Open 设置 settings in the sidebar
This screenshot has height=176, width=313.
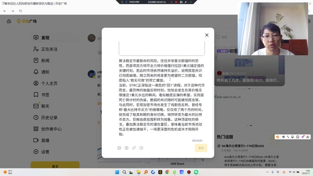pyautogui.click(x=41, y=152)
